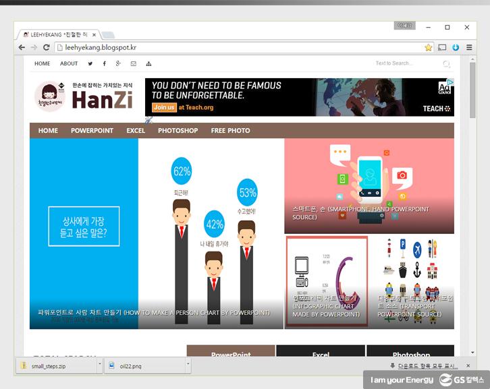The height and width of the screenshot is (389, 490).
Task: Reload the page with refresh button
Action: click(x=47, y=47)
